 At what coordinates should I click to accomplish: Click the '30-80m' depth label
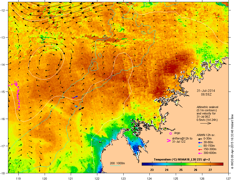208,142
